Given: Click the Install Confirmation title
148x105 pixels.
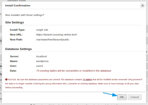Looking at the screenshot, I should click(18, 5).
